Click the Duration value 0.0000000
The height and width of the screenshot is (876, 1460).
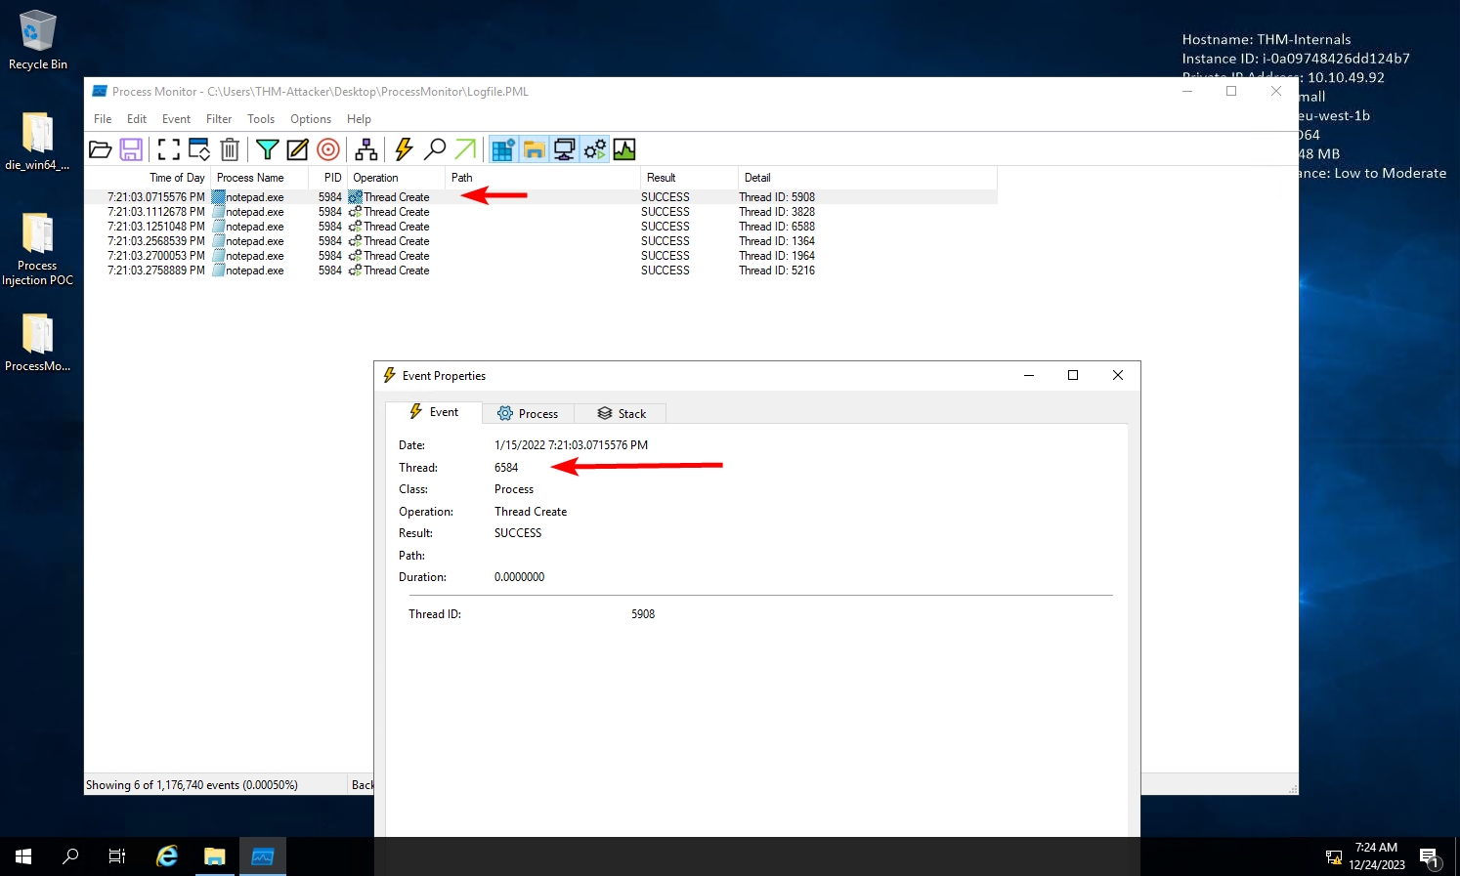pos(519,577)
